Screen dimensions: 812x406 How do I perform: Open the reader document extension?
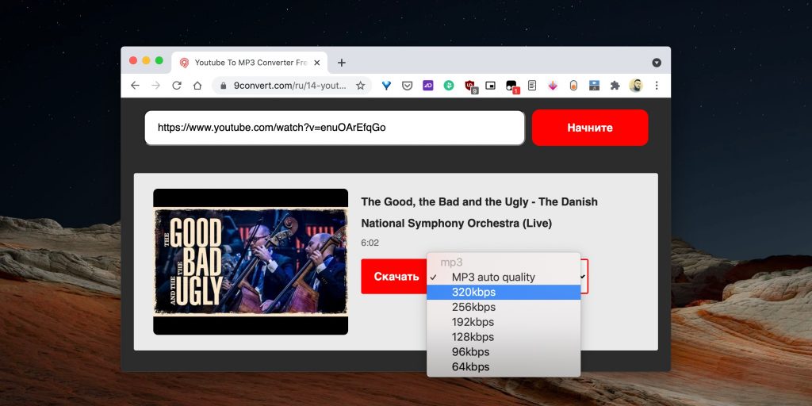tap(532, 86)
